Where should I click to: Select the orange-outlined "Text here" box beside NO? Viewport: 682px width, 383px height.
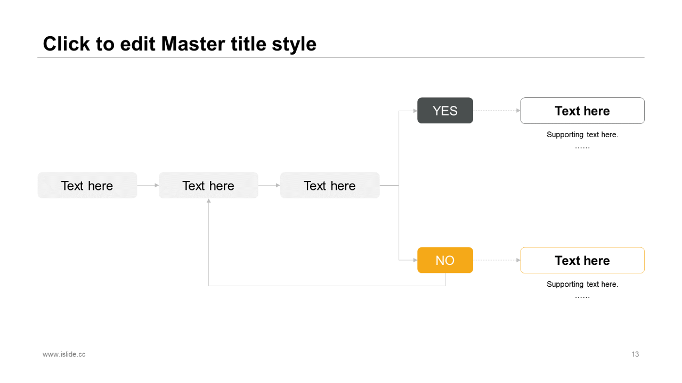click(x=582, y=260)
